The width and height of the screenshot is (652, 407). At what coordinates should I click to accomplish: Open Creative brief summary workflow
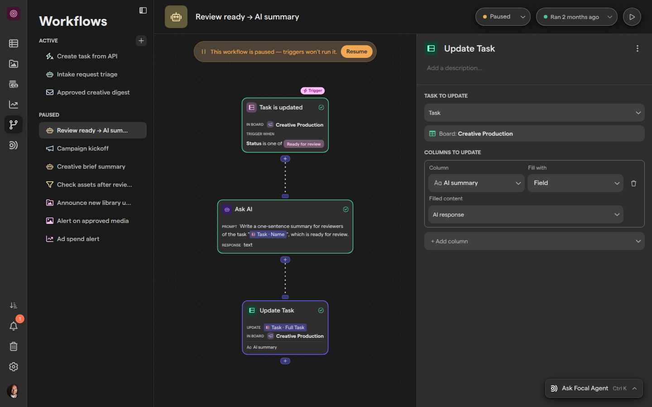pyautogui.click(x=93, y=166)
